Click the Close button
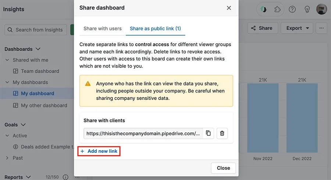 [223, 168]
